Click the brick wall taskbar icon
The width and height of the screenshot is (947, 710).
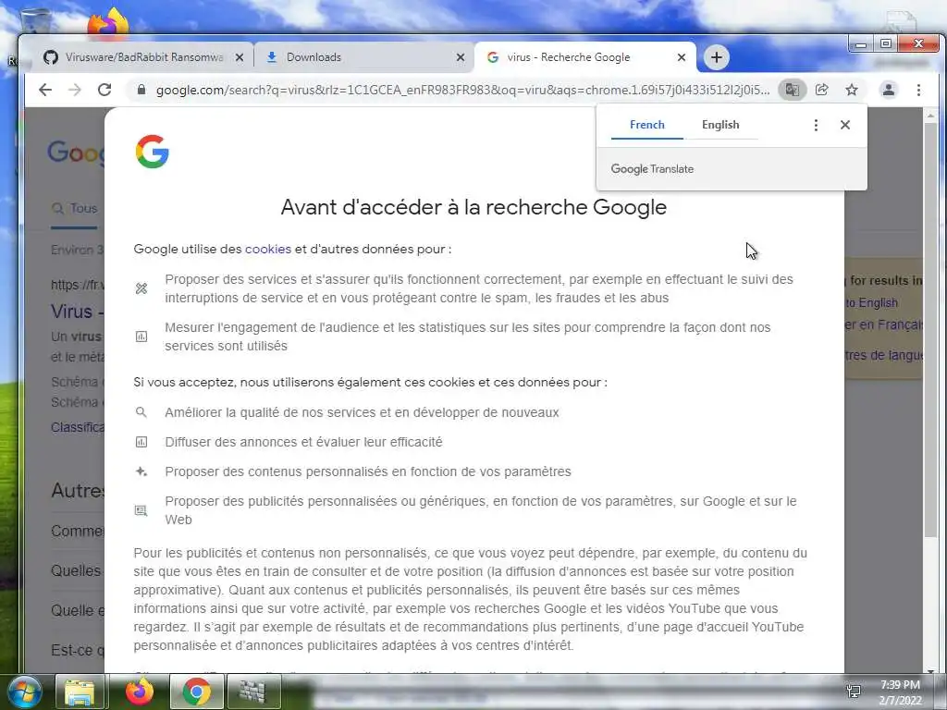(x=253, y=692)
